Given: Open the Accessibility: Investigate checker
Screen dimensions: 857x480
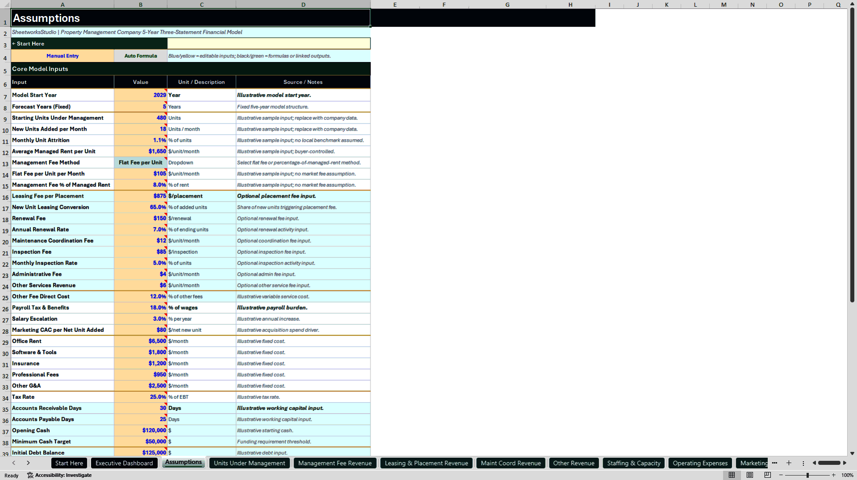Looking at the screenshot, I should pyautogui.click(x=59, y=475).
